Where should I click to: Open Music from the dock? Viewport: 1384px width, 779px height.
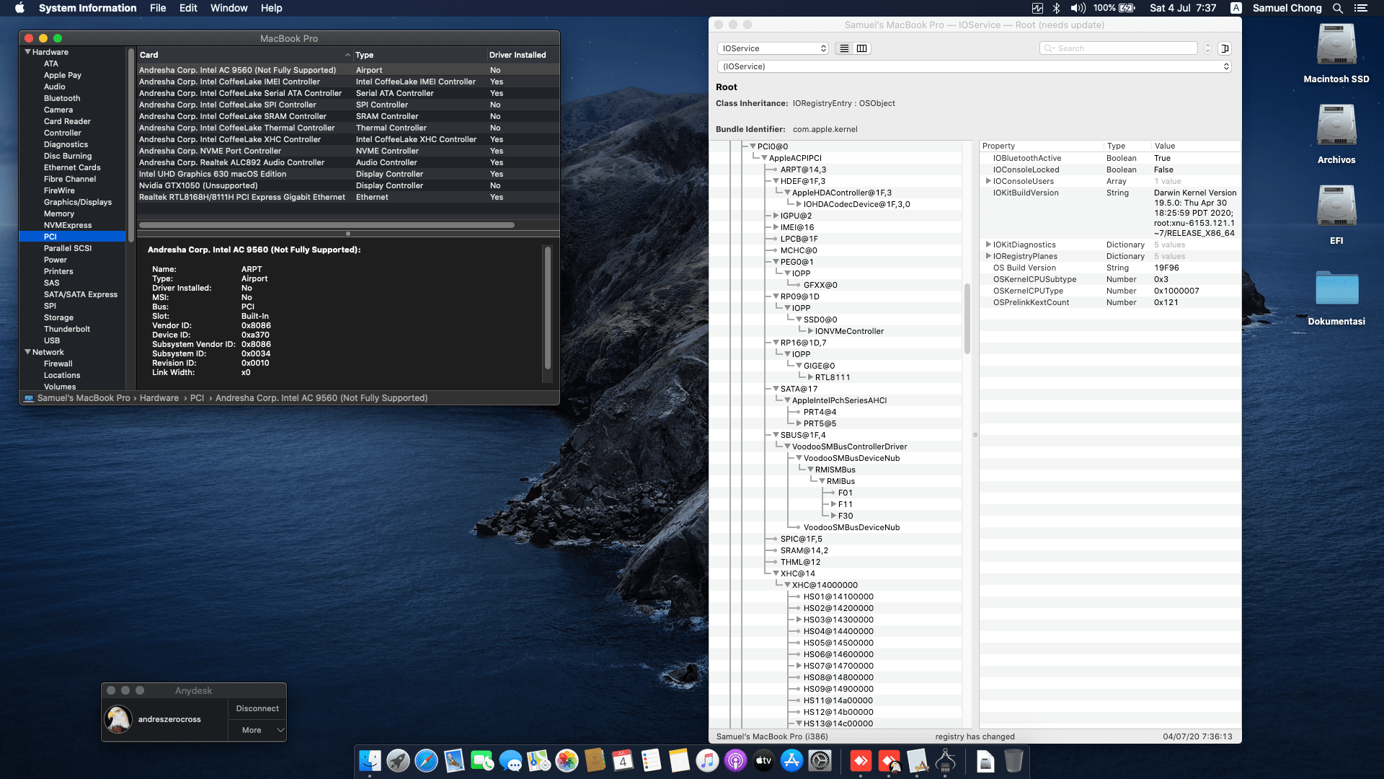[x=707, y=760]
